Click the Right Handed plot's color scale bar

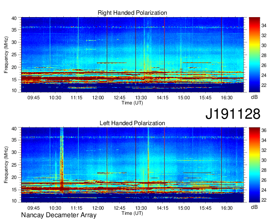[x=254, y=55]
